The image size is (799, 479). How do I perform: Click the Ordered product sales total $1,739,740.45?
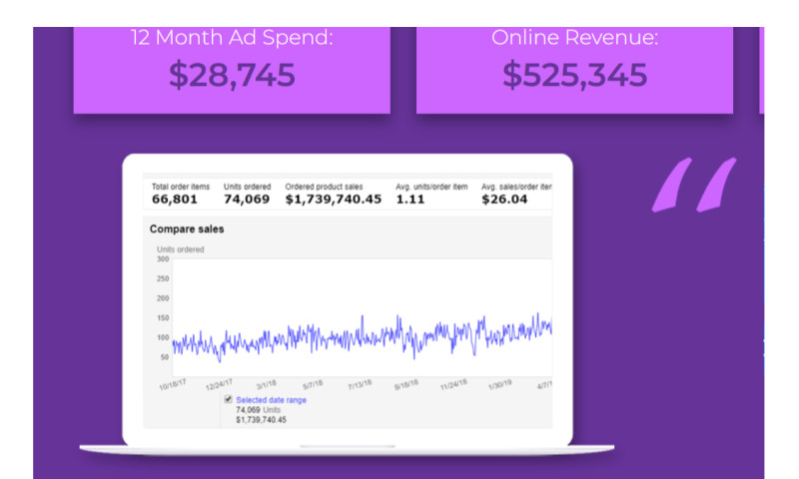click(334, 200)
